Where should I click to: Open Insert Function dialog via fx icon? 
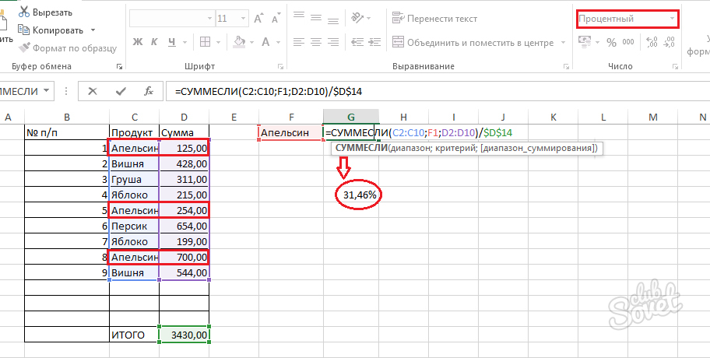[x=148, y=91]
